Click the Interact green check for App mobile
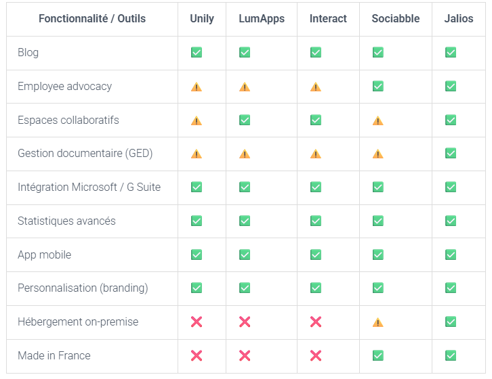The image size is (492, 379). [316, 254]
